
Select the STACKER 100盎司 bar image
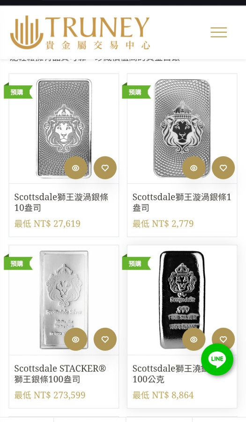tap(64, 300)
